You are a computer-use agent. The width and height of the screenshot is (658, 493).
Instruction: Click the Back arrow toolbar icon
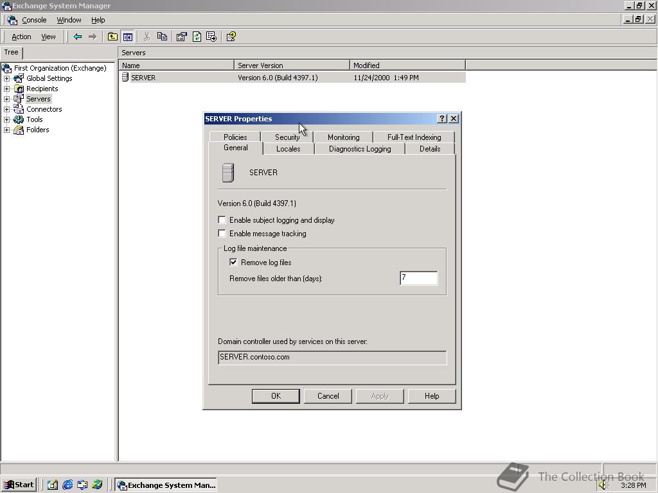(x=78, y=37)
